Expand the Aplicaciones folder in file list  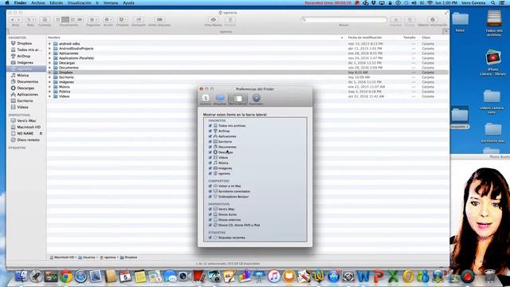(49, 53)
